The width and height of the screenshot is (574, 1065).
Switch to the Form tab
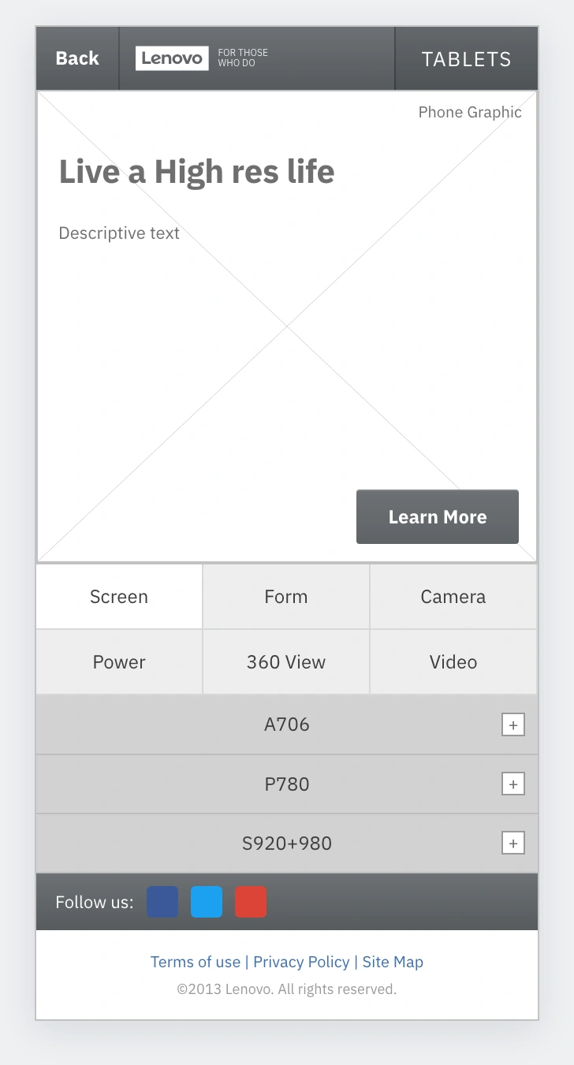pyautogui.click(x=286, y=597)
